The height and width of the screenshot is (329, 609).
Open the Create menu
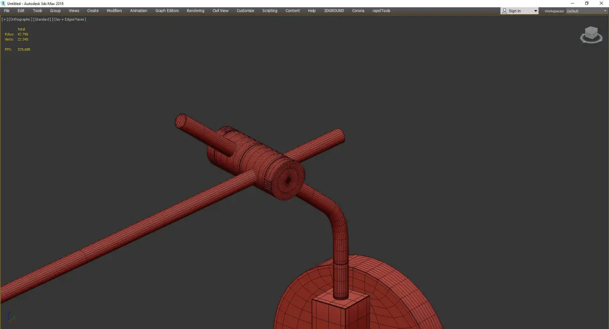[x=93, y=11]
